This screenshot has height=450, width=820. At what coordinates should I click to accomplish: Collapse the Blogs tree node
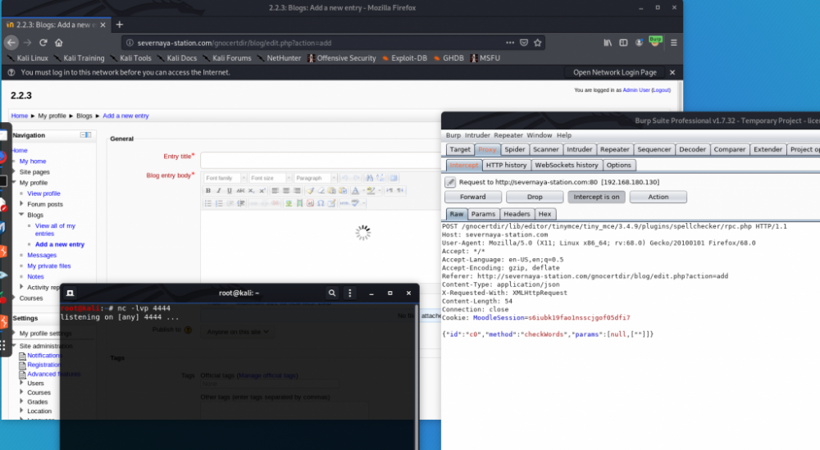click(21, 215)
